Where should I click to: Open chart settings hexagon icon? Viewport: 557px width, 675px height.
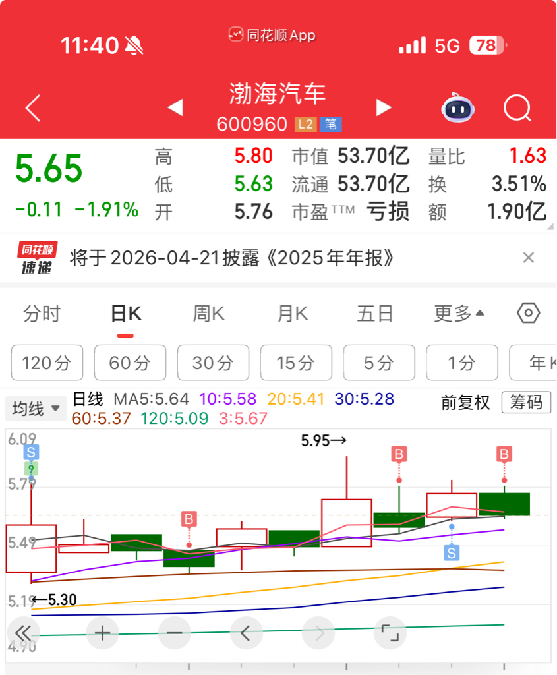(x=528, y=313)
